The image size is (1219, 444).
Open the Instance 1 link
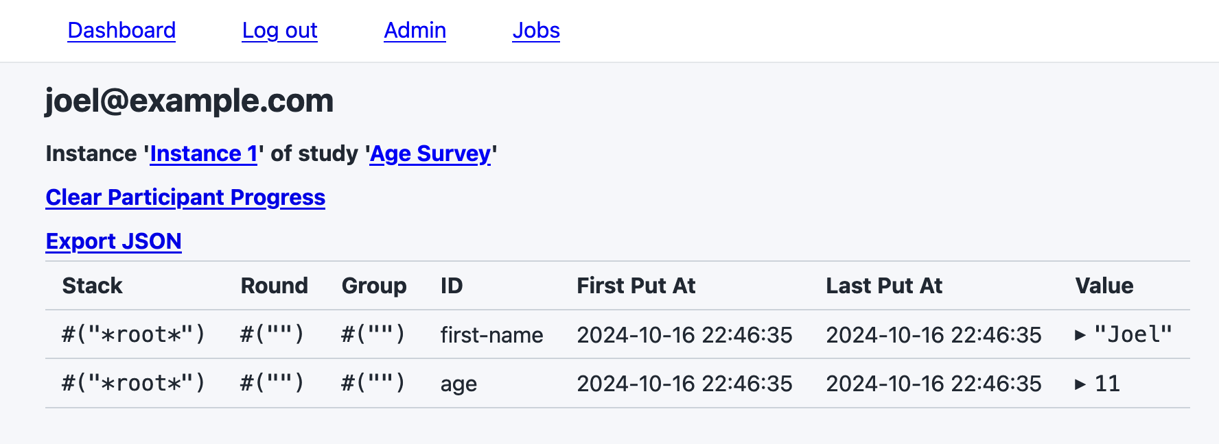click(x=203, y=153)
